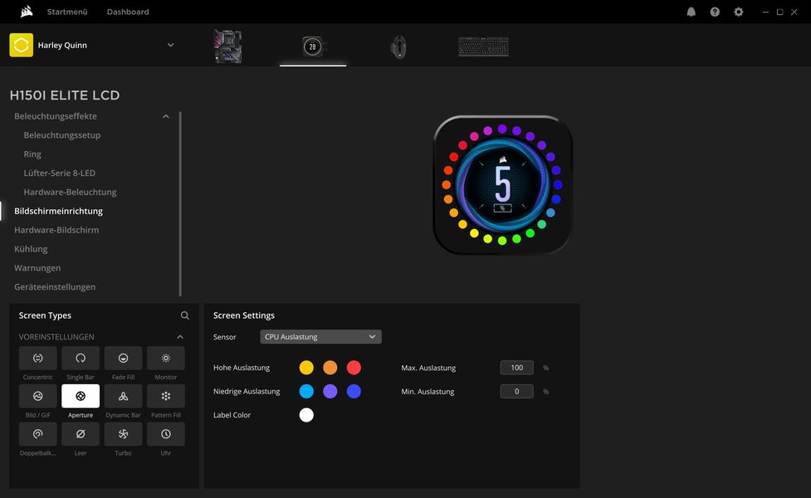Pick the purple Niedrige Auslastung color
The image size is (811, 498).
coord(330,392)
